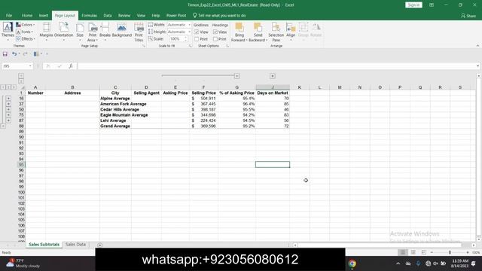Viewport: 482px width, 271px height.
Task: Open theme Colors menu
Action: [25, 25]
